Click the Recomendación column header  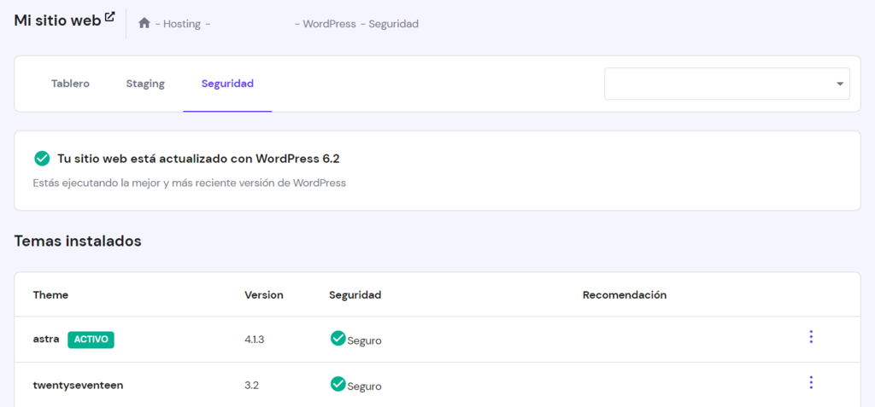pos(625,295)
